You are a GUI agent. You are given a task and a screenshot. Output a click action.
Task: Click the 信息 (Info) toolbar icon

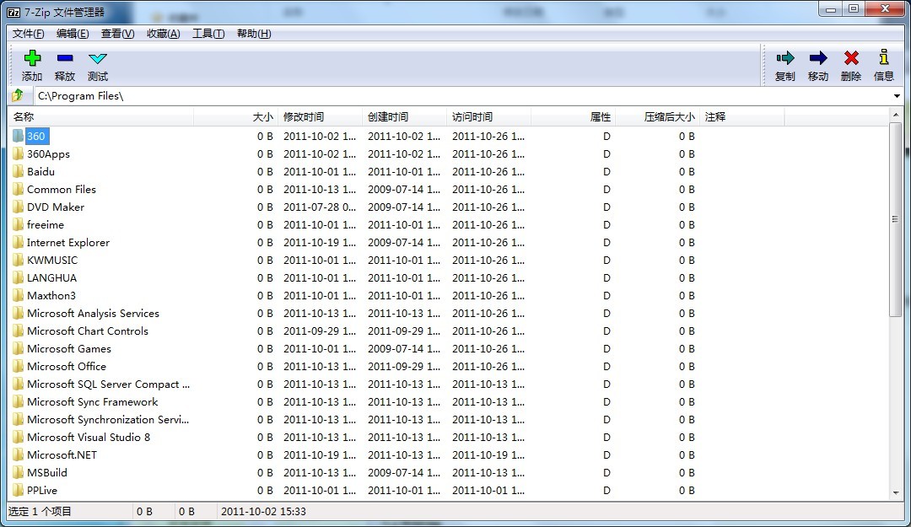pos(883,59)
